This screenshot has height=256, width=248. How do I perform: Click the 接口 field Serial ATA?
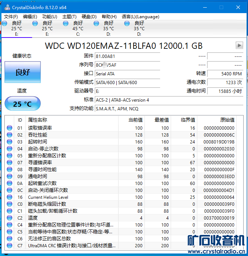point(127,74)
